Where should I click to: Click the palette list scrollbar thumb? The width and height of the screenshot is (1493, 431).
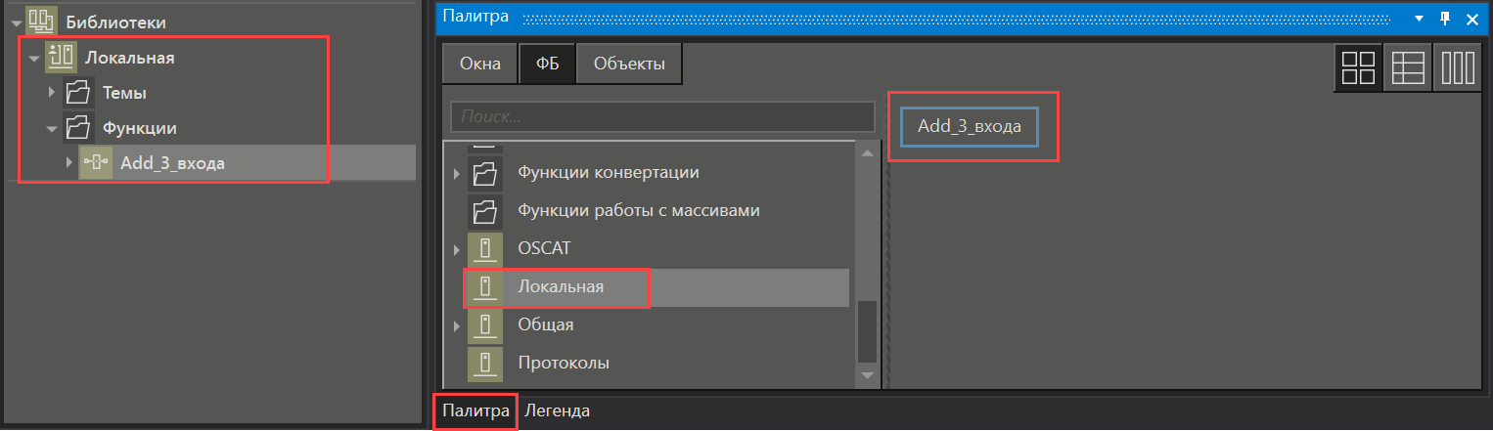(867, 331)
